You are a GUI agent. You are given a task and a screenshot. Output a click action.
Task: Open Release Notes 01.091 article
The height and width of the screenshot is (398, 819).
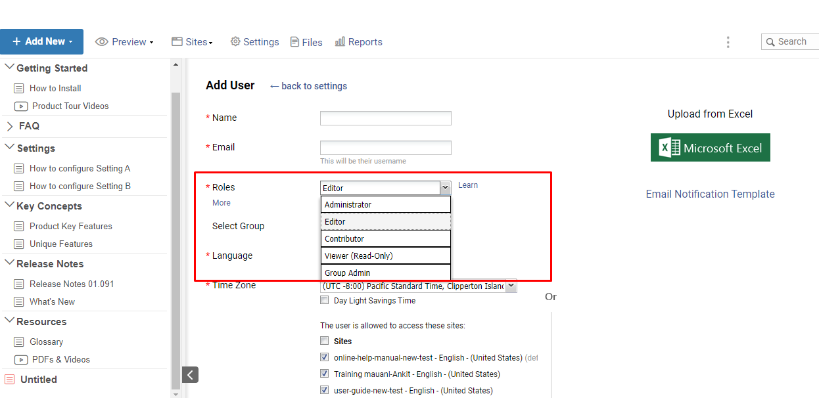point(72,284)
